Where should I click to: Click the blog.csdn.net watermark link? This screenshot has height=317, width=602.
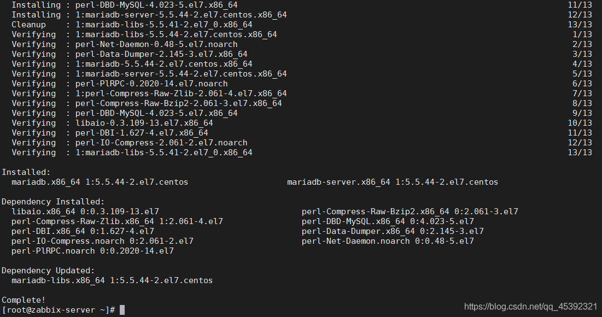click(530, 307)
